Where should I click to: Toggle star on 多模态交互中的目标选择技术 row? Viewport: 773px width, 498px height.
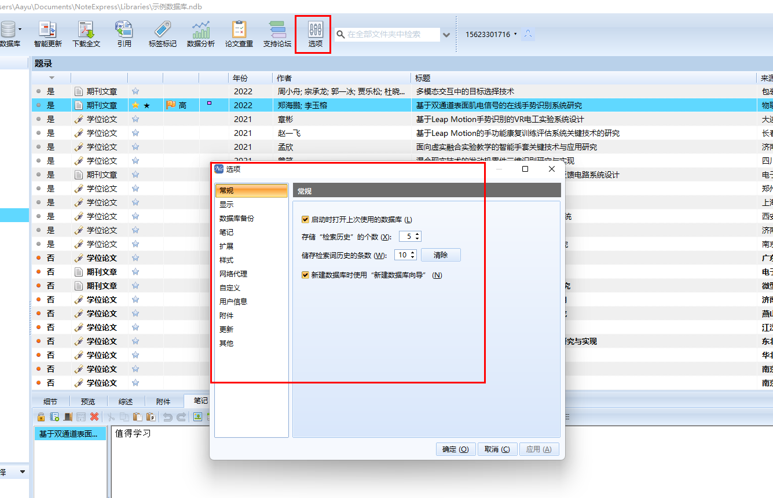coord(135,91)
